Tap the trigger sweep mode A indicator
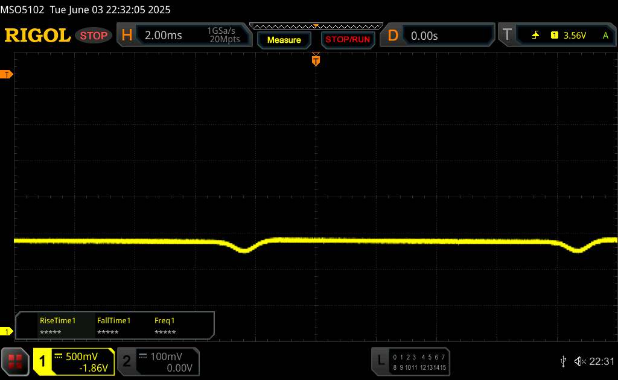This screenshot has width=618, height=380. pos(605,36)
